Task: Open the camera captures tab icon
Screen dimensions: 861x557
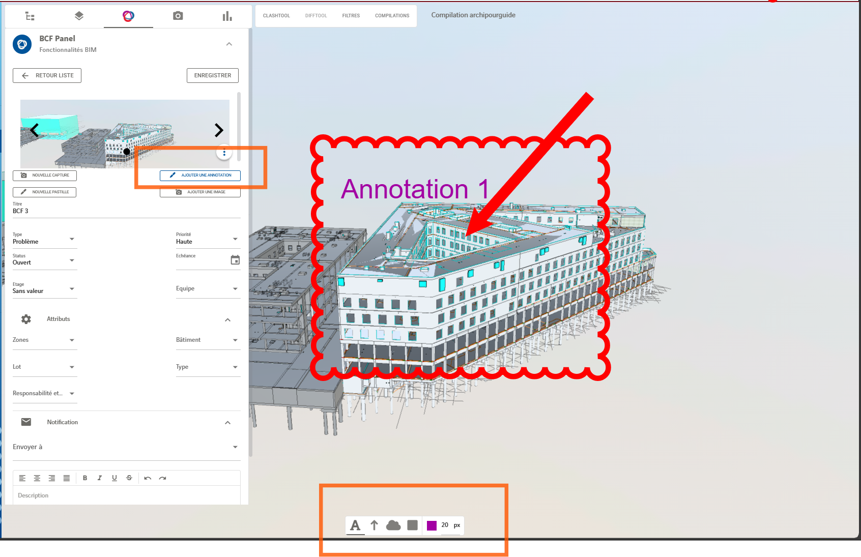Action: [178, 16]
